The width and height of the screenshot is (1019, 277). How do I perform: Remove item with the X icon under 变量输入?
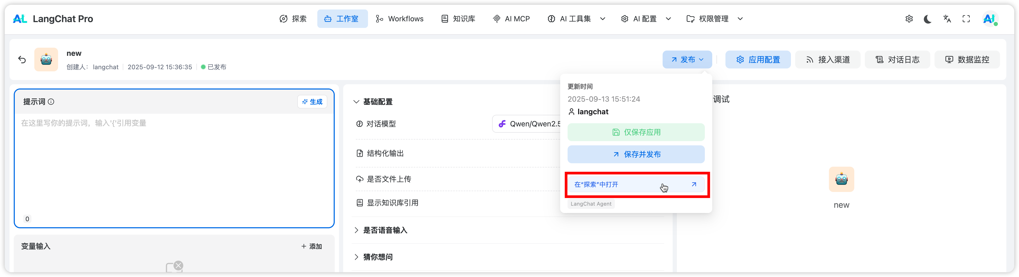178,266
